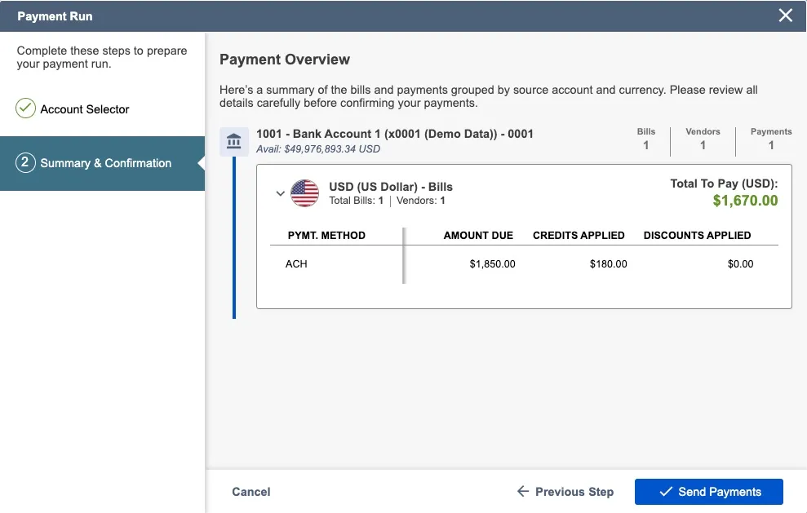Go back with Previous Step
Screen dimensions: 807x513
point(565,492)
